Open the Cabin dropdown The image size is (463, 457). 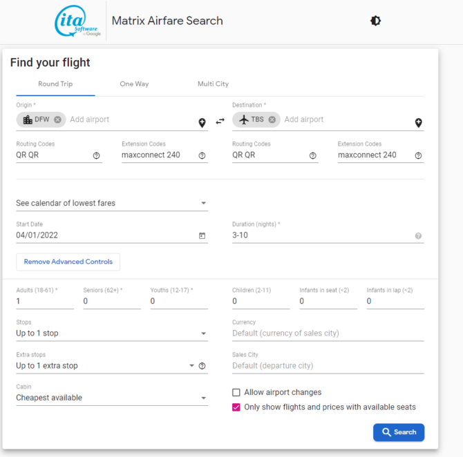point(112,398)
